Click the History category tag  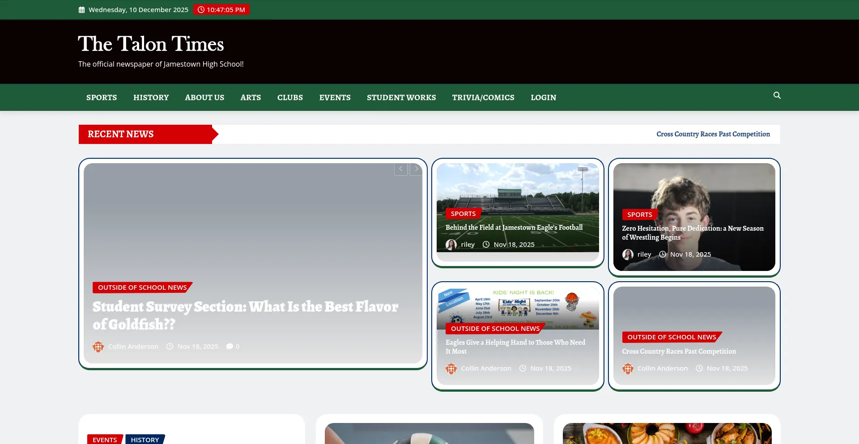point(145,440)
